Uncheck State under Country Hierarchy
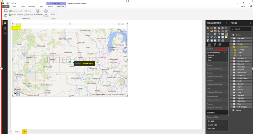Image resolution: width=253 pixels, height=134 pixels. (x=235, y=53)
